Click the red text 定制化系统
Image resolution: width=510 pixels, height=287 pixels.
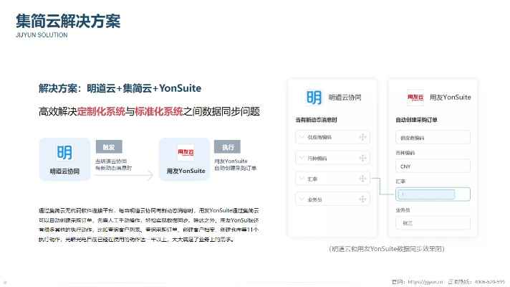pos(101,112)
